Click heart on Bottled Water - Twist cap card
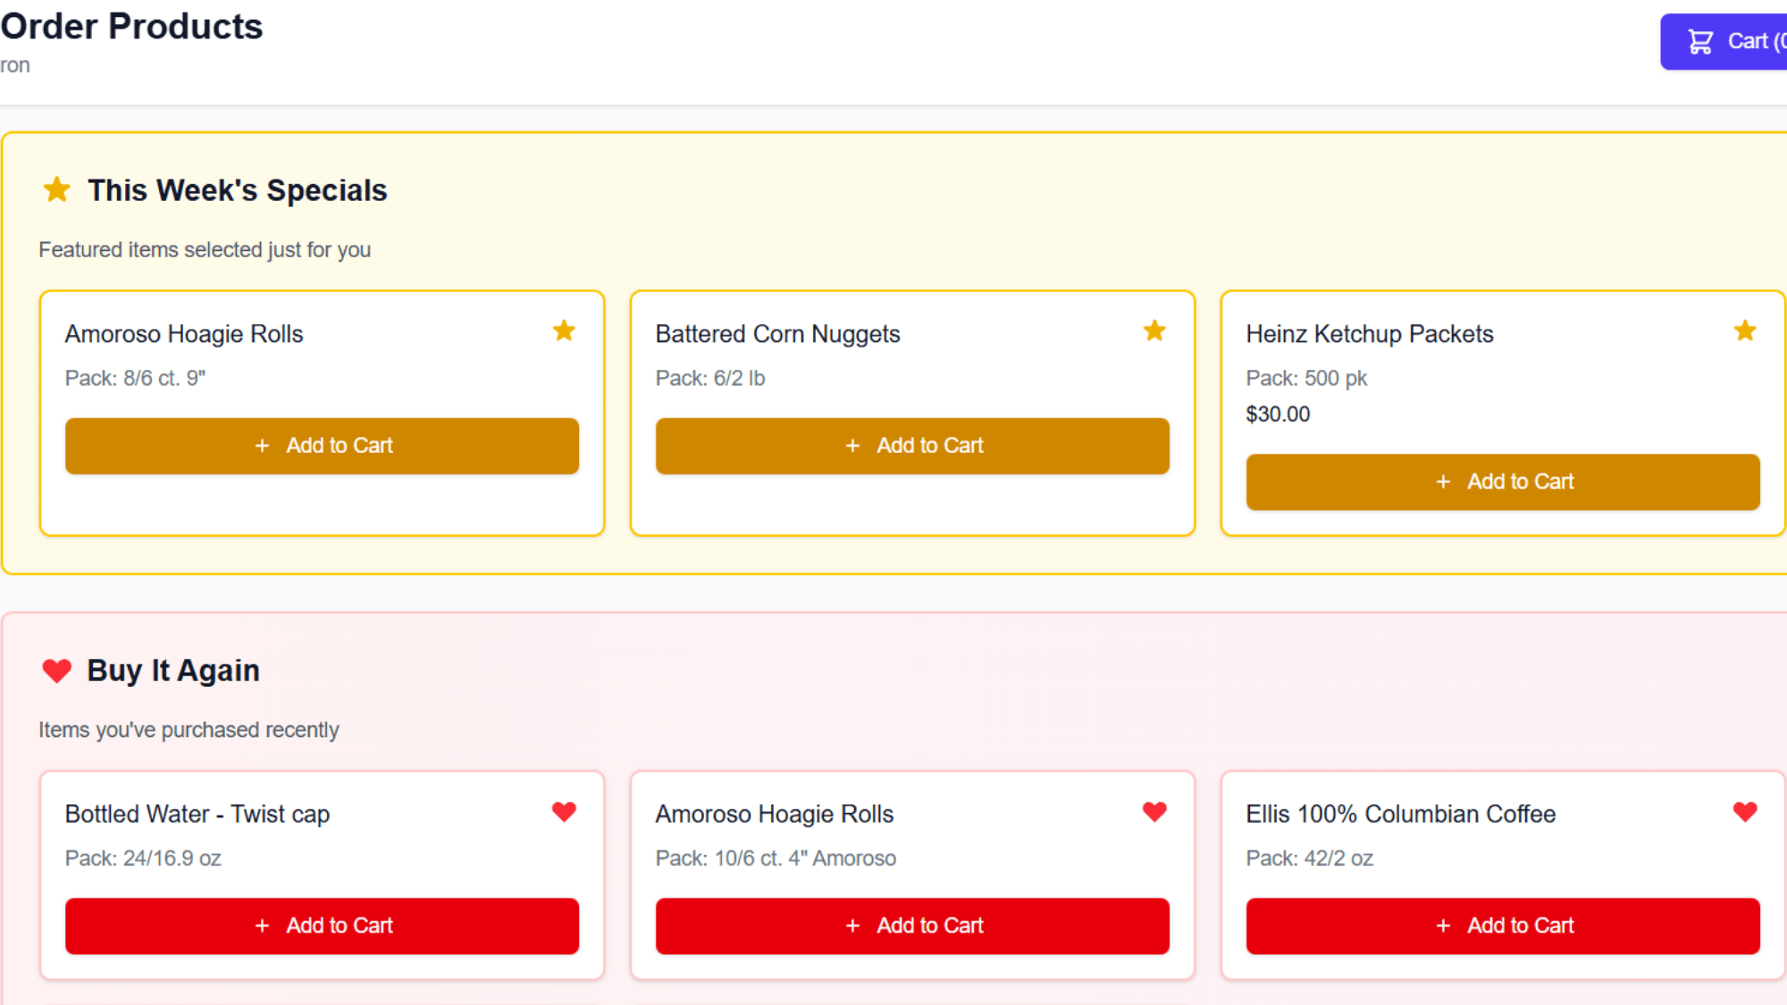 click(564, 811)
